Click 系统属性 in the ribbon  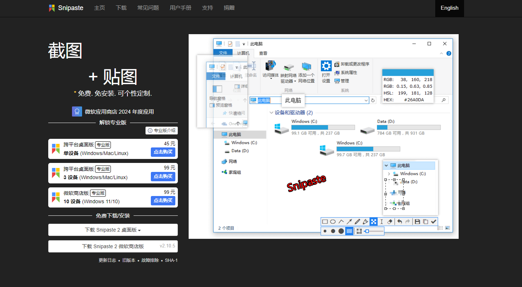pyautogui.click(x=346, y=72)
